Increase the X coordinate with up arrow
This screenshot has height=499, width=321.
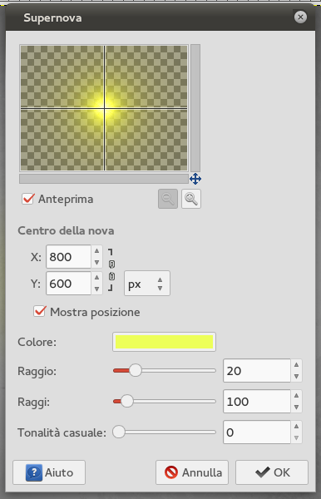(x=97, y=251)
